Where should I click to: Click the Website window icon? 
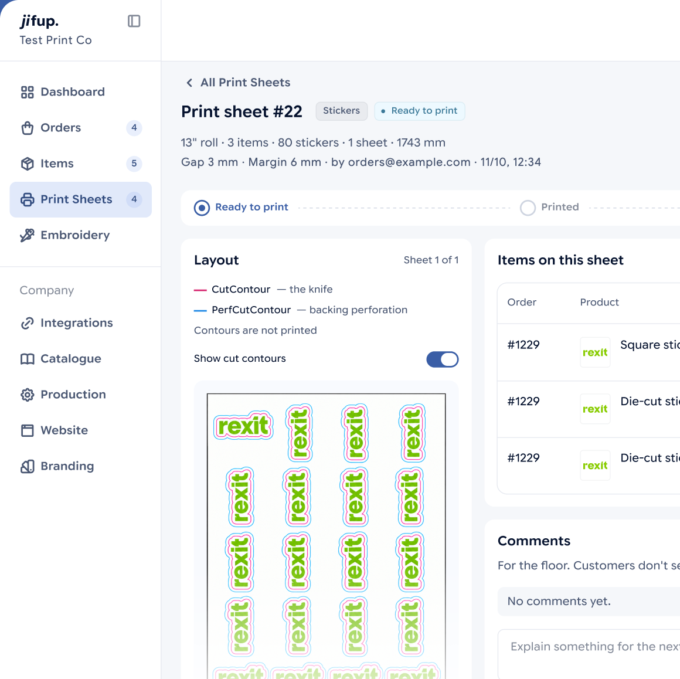pyautogui.click(x=28, y=430)
